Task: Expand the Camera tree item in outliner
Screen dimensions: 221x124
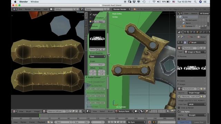Action: point(181,26)
